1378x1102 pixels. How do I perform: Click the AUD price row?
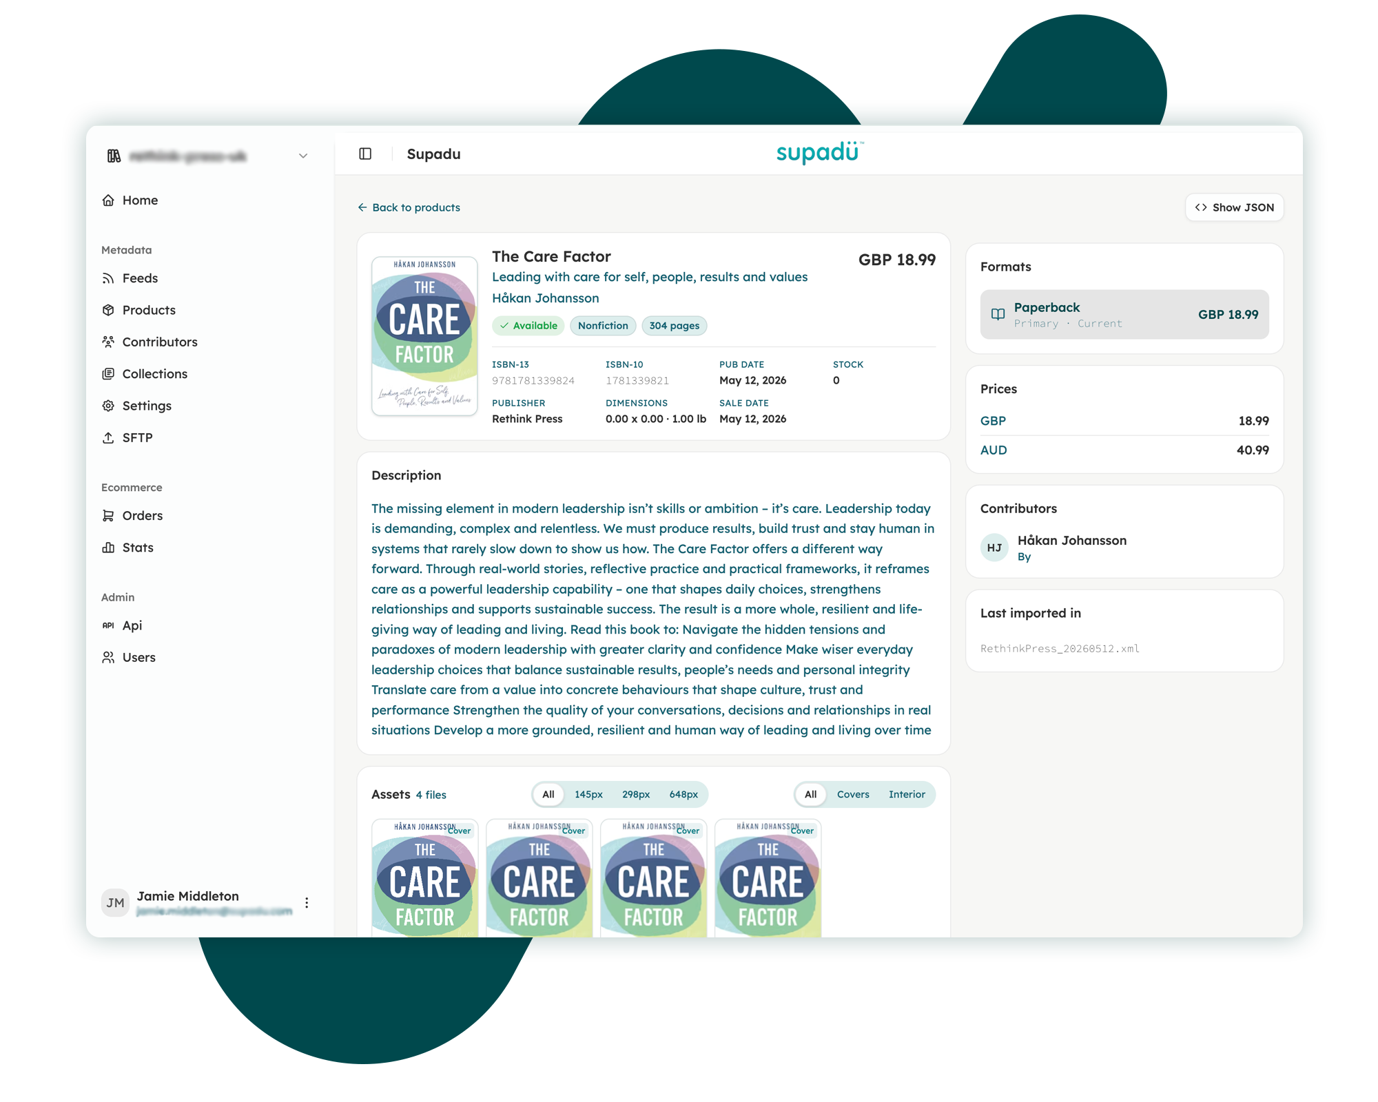tap(1124, 450)
